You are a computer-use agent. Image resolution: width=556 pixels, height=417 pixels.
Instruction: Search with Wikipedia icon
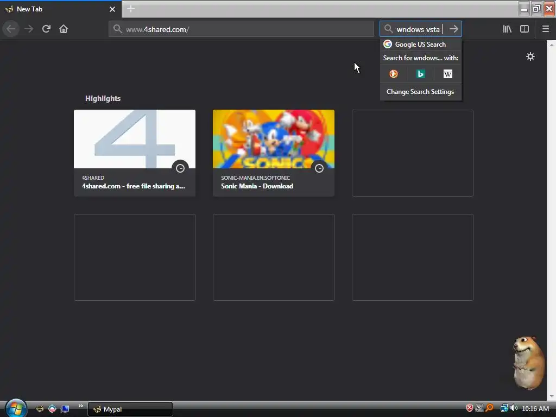(447, 74)
